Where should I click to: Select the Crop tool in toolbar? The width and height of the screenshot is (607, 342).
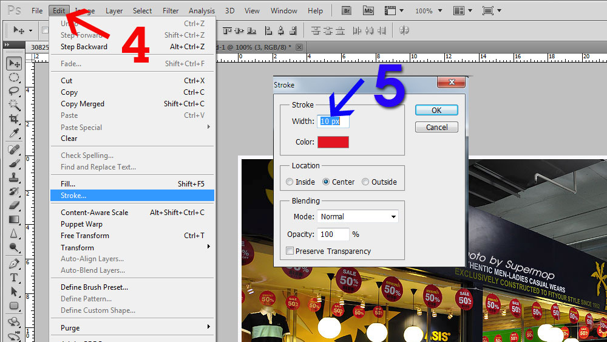coord(14,119)
